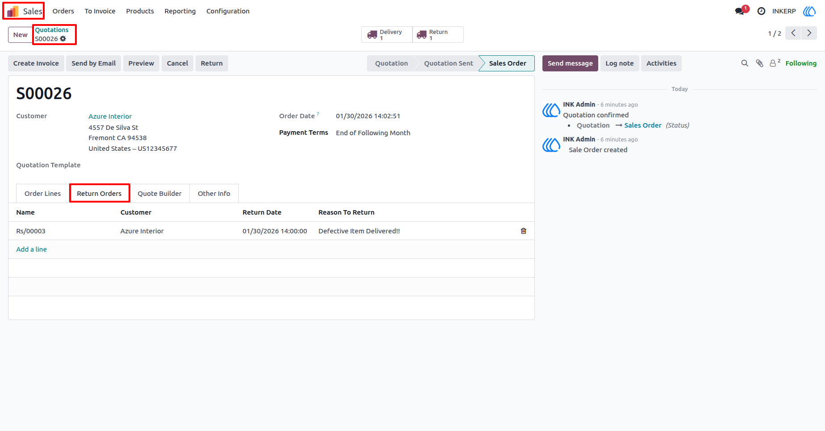Viewport: 825px width, 431px height.
Task: Click the Cancel button
Action: (177, 63)
